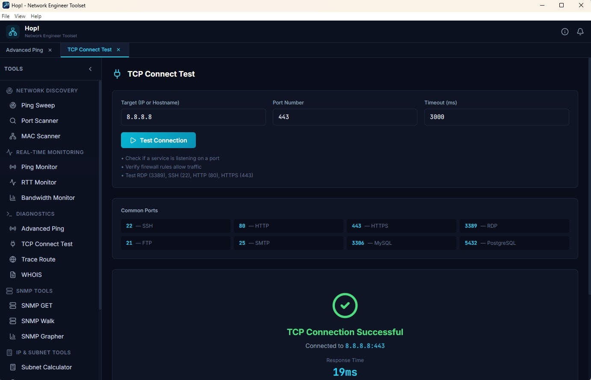Launch the MAC Scanner
The height and width of the screenshot is (380, 591).
(x=40, y=136)
